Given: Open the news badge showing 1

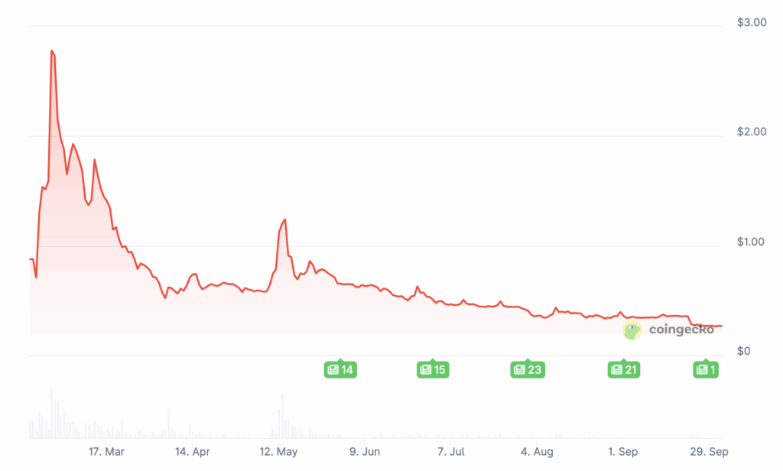Looking at the screenshot, I should pyautogui.click(x=706, y=370).
